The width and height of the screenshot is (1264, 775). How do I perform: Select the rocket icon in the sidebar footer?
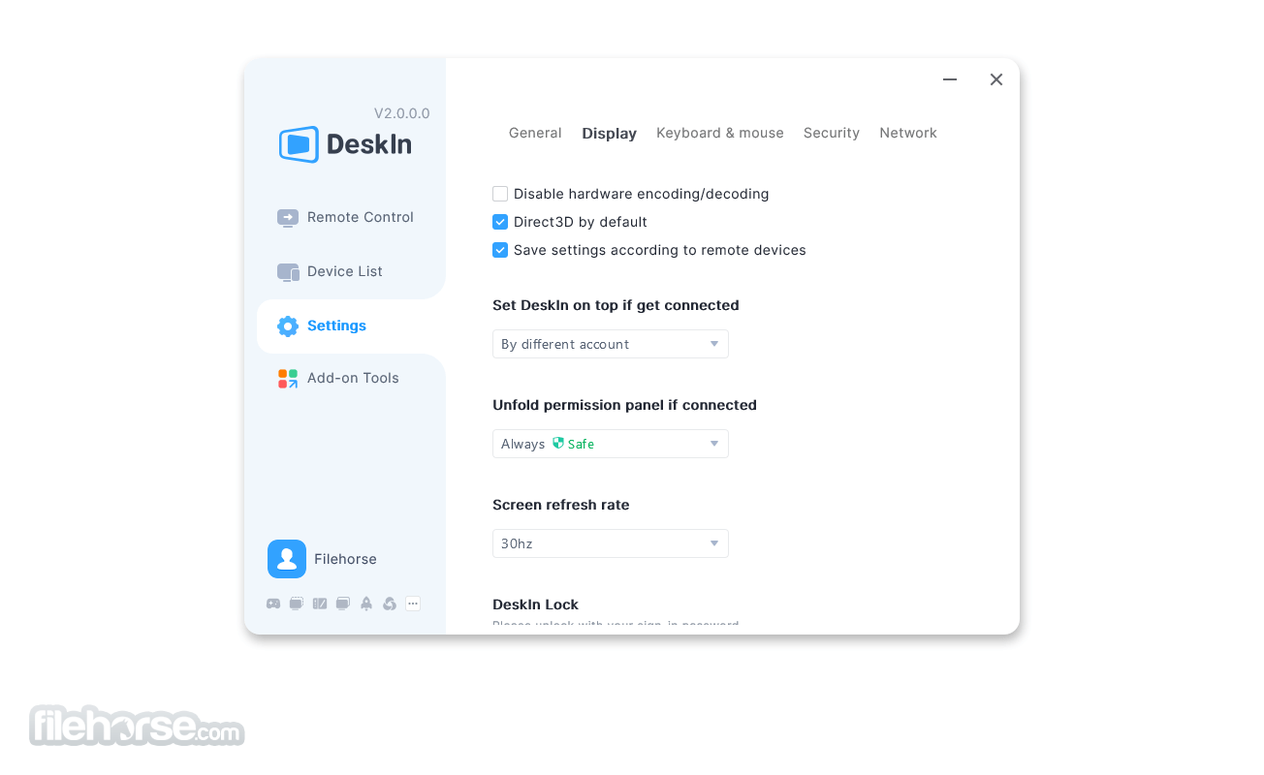(x=366, y=604)
